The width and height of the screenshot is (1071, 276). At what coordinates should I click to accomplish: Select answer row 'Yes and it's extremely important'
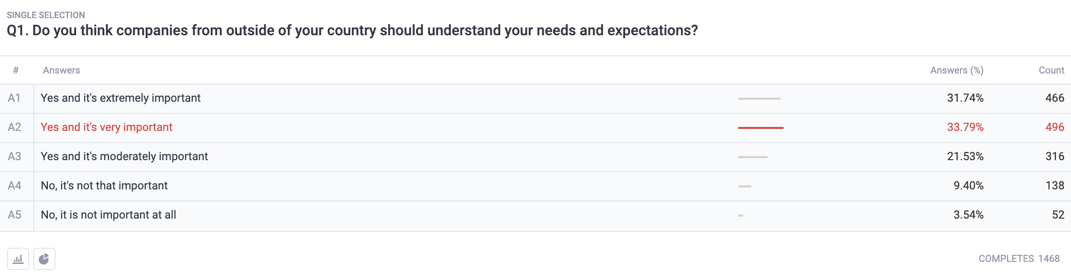tap(535, 98)
